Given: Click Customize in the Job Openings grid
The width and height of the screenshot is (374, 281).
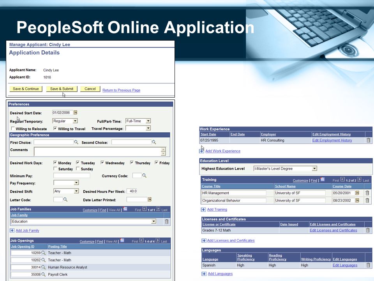Looking at the screenshot, I should tap(87, 242).
